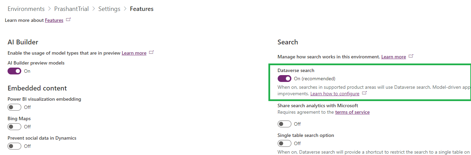Enable Share search analytics with Microsoft
The image size is (471, 155).
tap(285, 124)
